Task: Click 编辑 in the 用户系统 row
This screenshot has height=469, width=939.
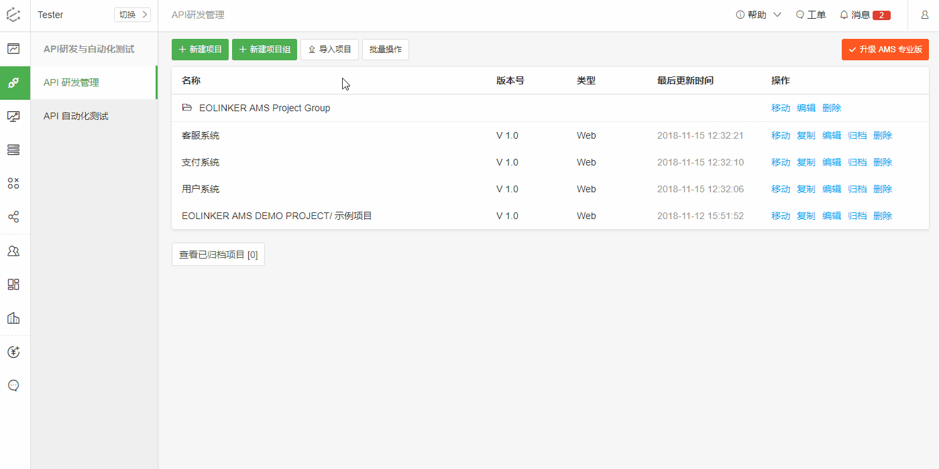Action: 832,189
